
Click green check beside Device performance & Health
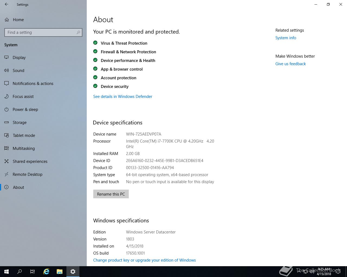[95, 60]
